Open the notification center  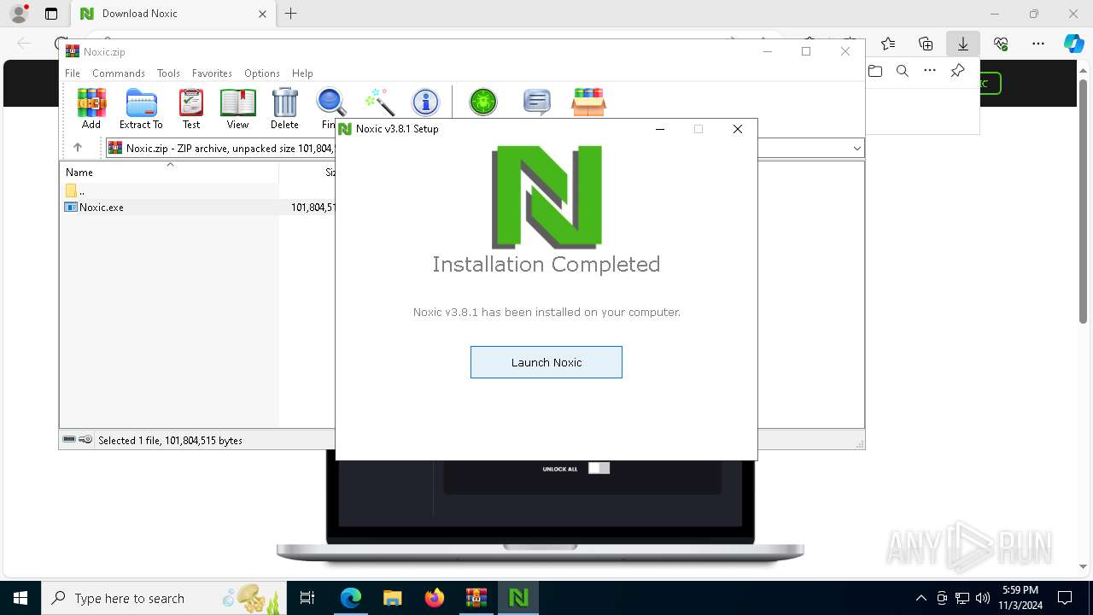(x=1065, y=598)
